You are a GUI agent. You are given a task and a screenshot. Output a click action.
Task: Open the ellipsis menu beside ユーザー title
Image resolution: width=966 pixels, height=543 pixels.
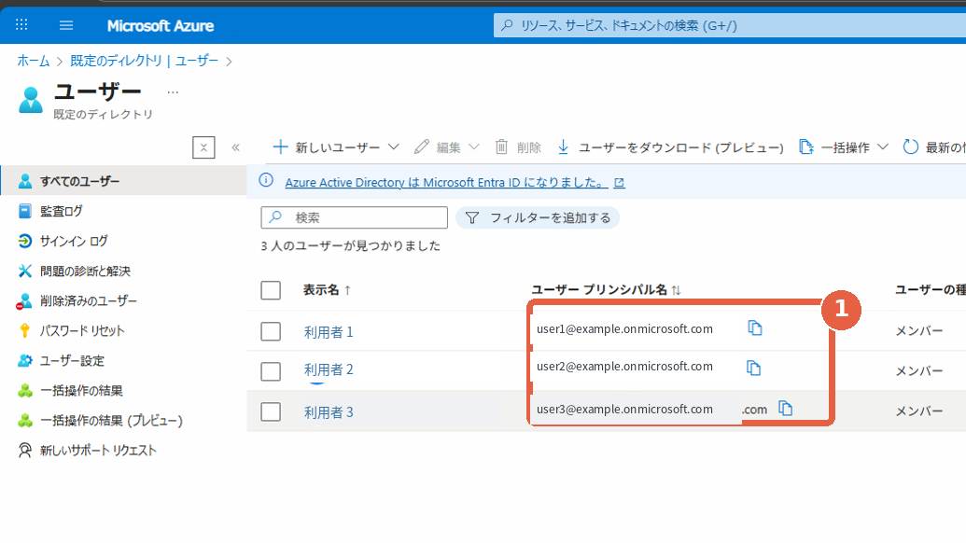pos(173,92)
